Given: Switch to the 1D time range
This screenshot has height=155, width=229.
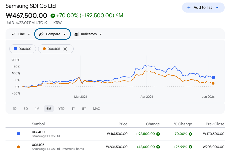Looking at the screenshot, I should tap(15, 109).
